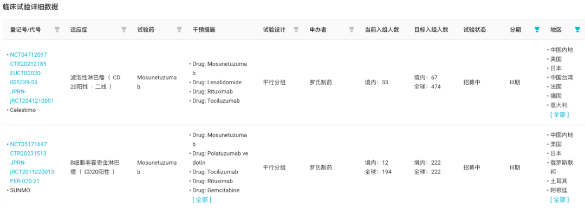Open registry link CTR20231513
This screenshot has height=208, width=585.
tap(28, 153)
